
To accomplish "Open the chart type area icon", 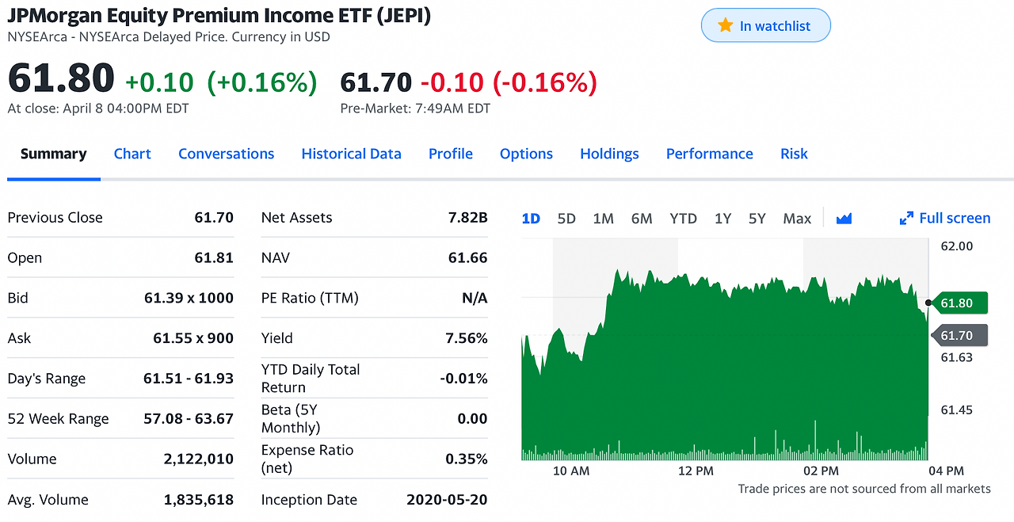I will pos(844,218).
